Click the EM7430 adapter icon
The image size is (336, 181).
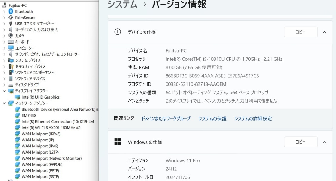[17, 115]
